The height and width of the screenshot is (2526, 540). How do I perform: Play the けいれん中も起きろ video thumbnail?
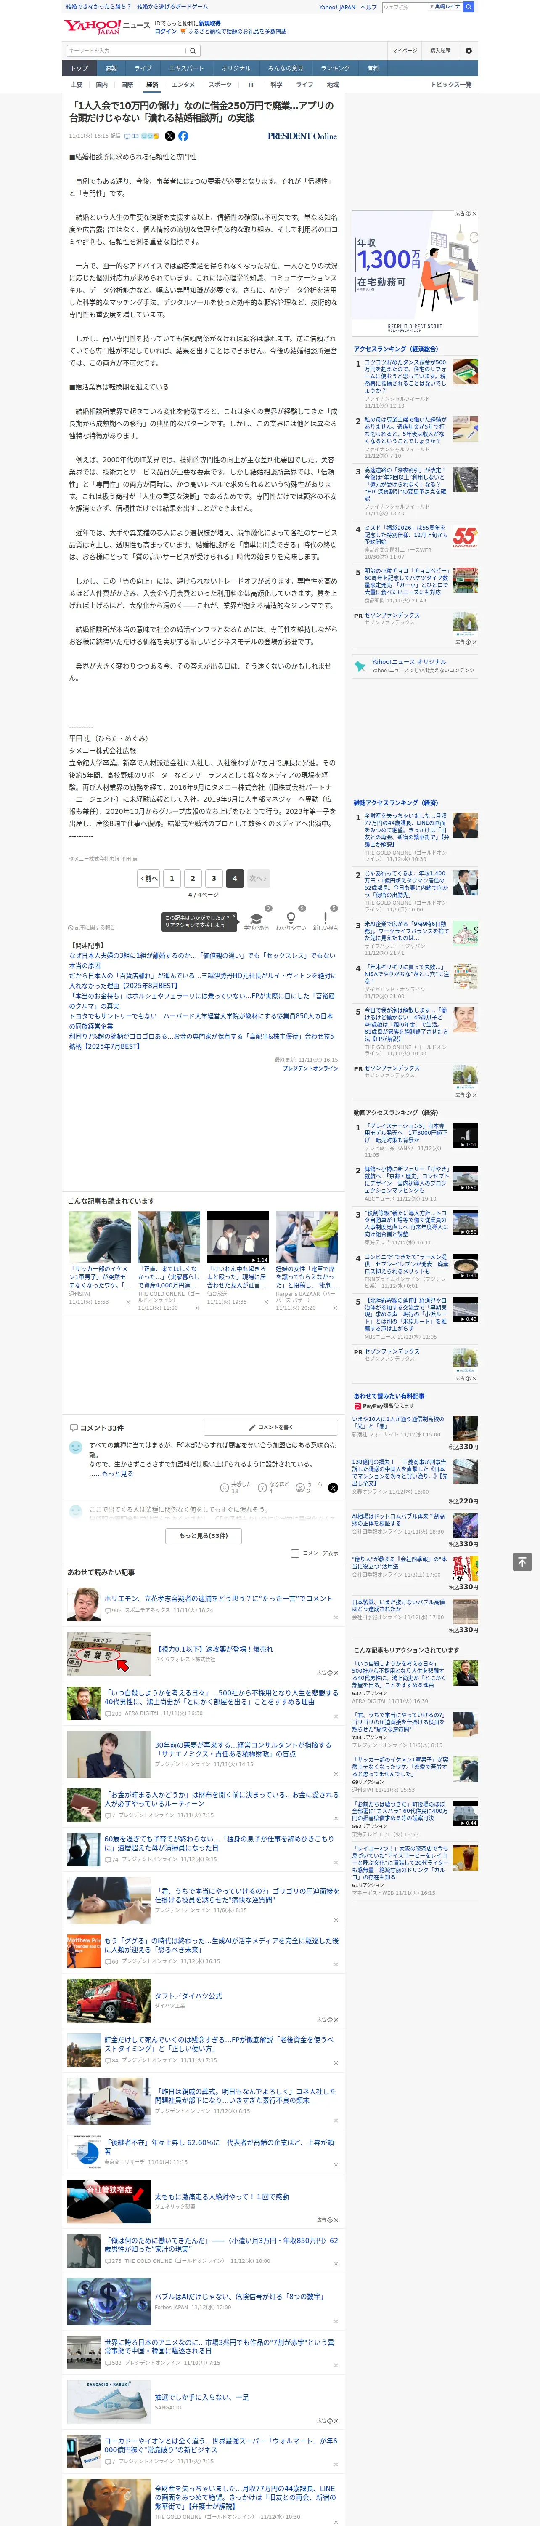click(x=237, y=1236)
